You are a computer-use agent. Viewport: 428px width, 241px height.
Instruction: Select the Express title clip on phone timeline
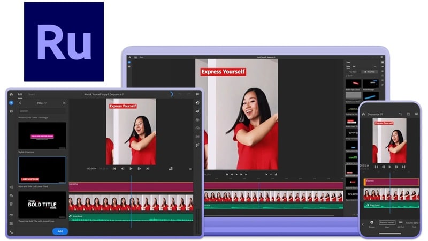pyautogui.click(x=392, y=182)
